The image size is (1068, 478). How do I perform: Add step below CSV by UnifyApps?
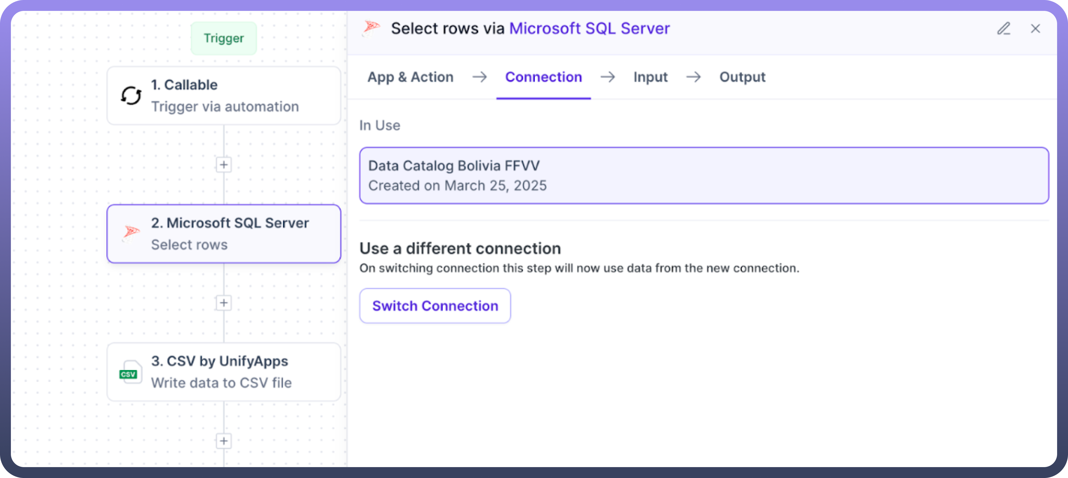pyautogui.click(x=223, y=441)
